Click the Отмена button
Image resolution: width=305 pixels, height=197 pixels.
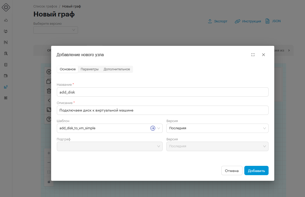tap(232, 171)
